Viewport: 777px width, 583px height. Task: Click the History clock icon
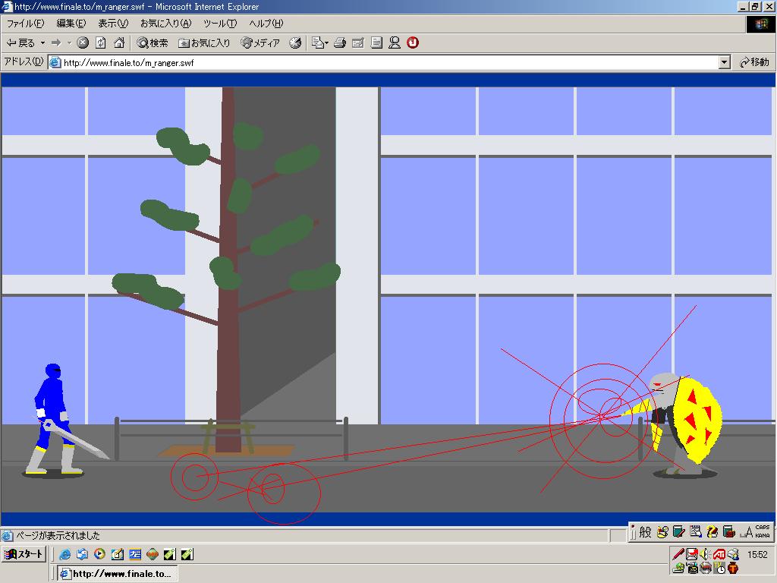[295, 43]
